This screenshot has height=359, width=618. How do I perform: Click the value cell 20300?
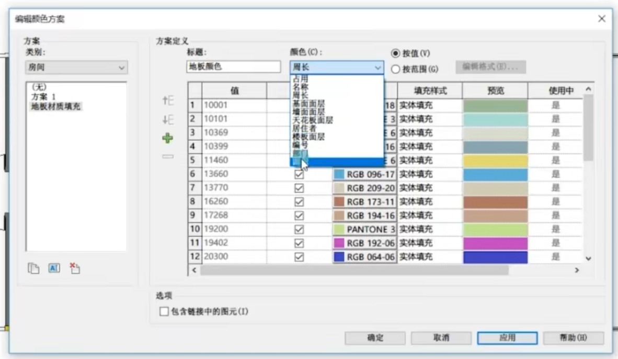235,257
